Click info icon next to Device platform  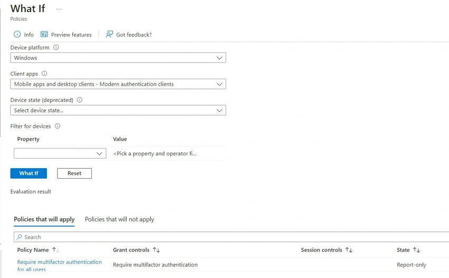click(56, 47)
